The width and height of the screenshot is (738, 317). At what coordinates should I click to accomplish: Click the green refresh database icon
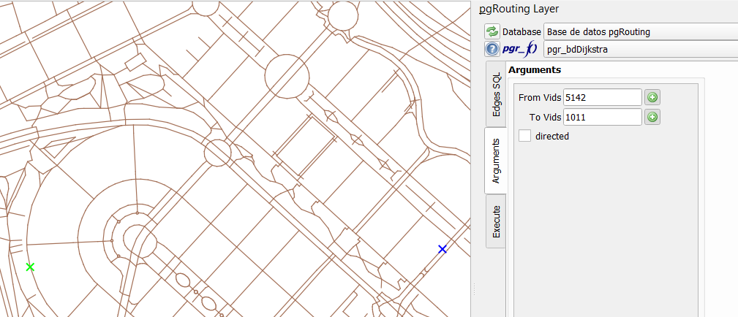(492, 32)
